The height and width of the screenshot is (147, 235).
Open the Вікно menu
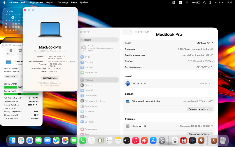click(x=74, y=2)
